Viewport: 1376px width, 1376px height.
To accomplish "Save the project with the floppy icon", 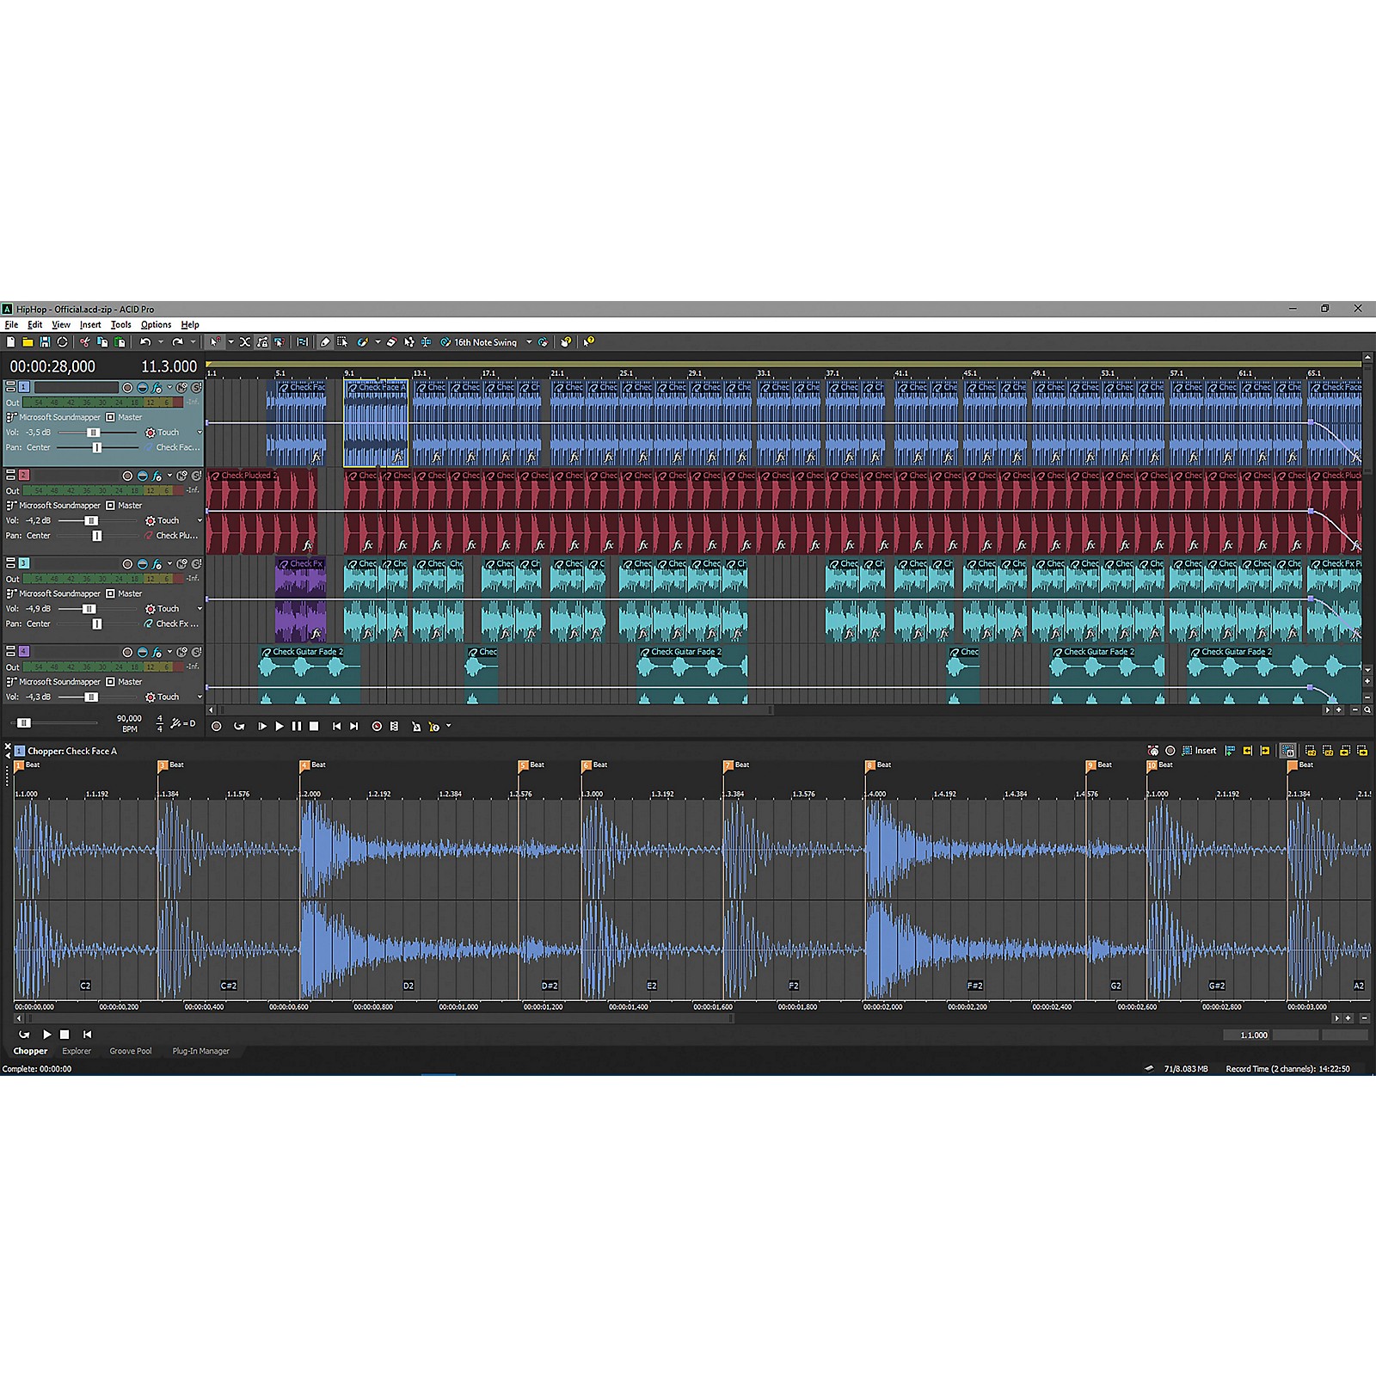I will pyautogui.click(x=45, y=342).
